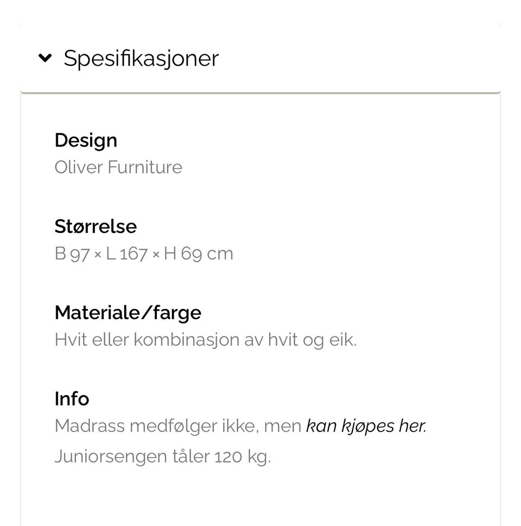The image size is (521, 526).
Task: Click the 'Juniorsengen tåler 120 kg' line
Action: click(163, 457)
